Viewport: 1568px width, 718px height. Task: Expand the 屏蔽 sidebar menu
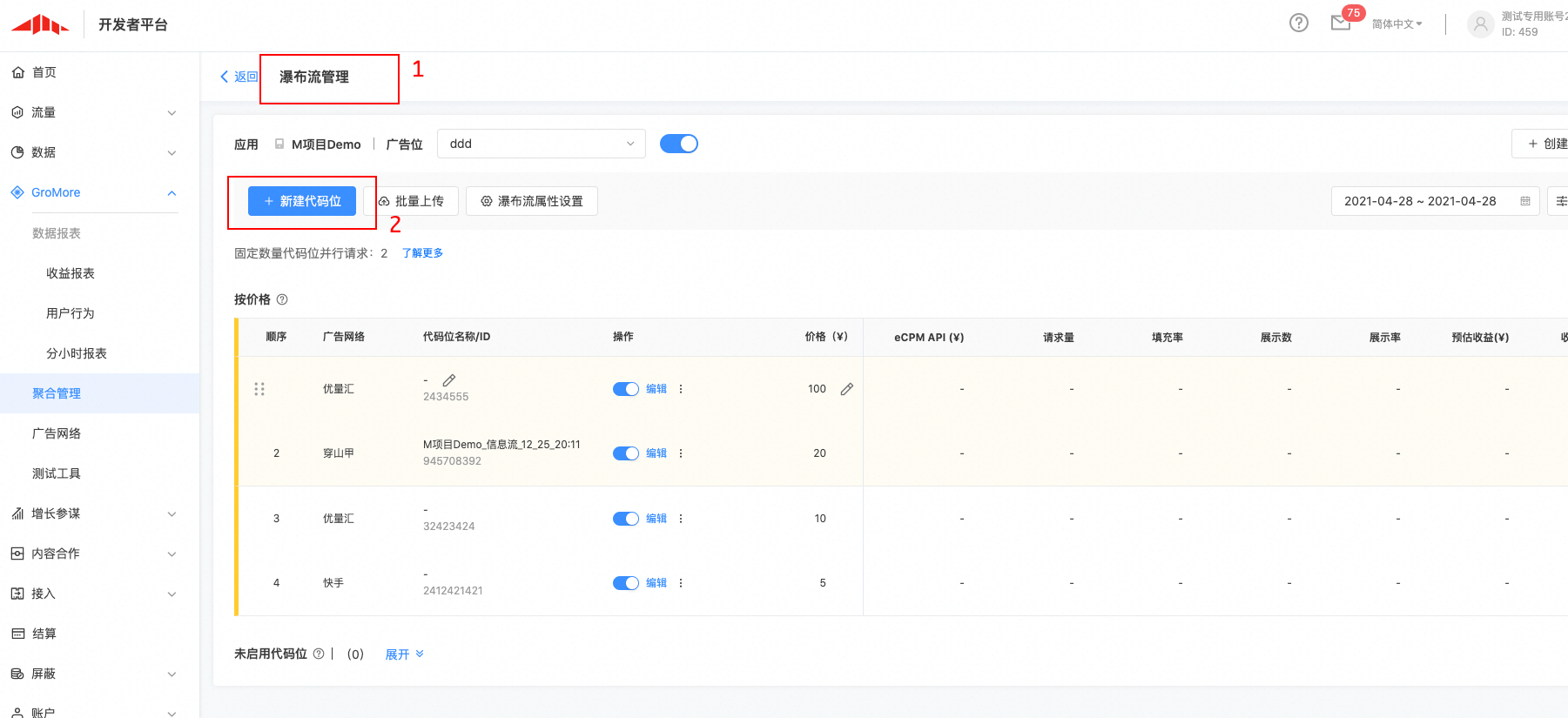(172, 674)
